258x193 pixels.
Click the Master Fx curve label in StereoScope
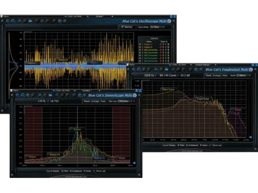coord(55,154)
